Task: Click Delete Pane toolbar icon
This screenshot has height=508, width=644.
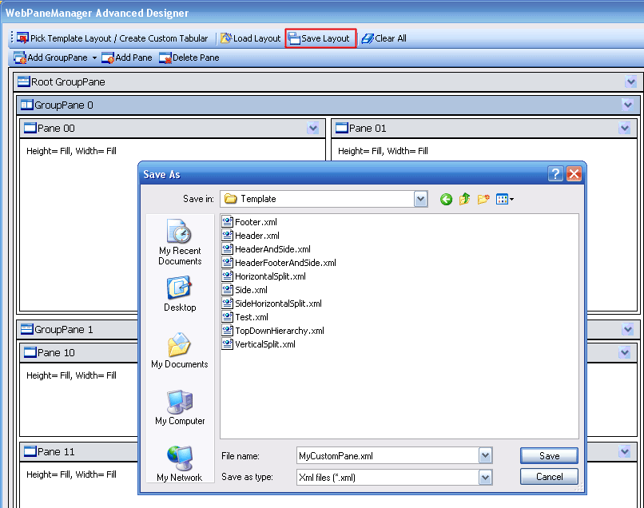Action: [165, 58]
